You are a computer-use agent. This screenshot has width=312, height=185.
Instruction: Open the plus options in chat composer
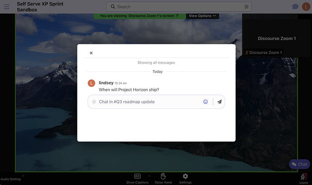tap(94, 102)
